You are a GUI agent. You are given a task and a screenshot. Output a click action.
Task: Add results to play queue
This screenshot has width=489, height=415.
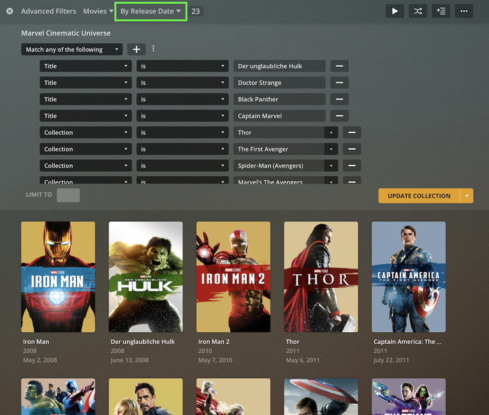point(441,11)
